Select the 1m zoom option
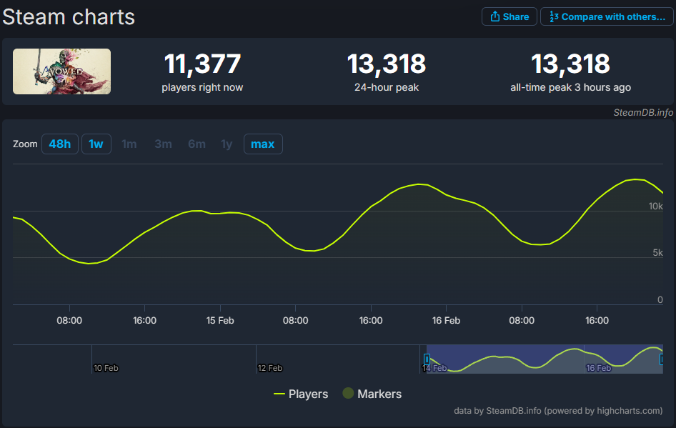The height and width of the screenshot is (428, 676). coord(129,144)
